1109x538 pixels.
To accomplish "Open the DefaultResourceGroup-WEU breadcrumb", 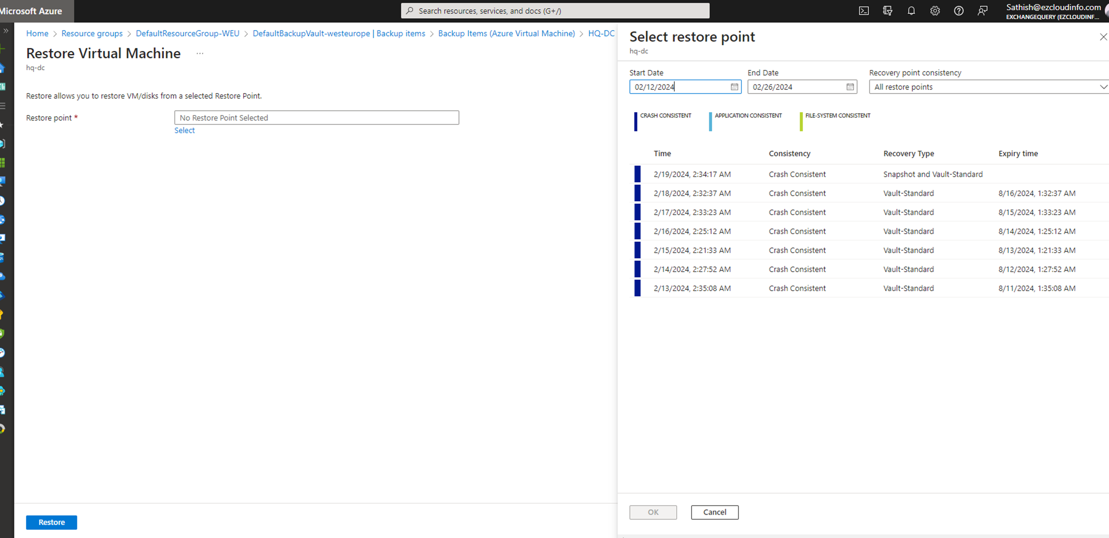I will 187,33.
